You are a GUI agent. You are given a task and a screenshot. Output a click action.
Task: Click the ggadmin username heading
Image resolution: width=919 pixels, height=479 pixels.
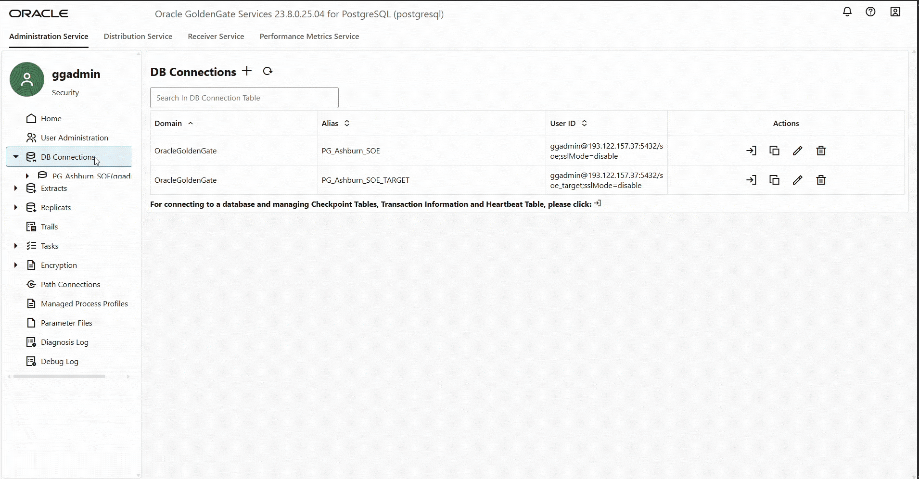click(76, 74)
